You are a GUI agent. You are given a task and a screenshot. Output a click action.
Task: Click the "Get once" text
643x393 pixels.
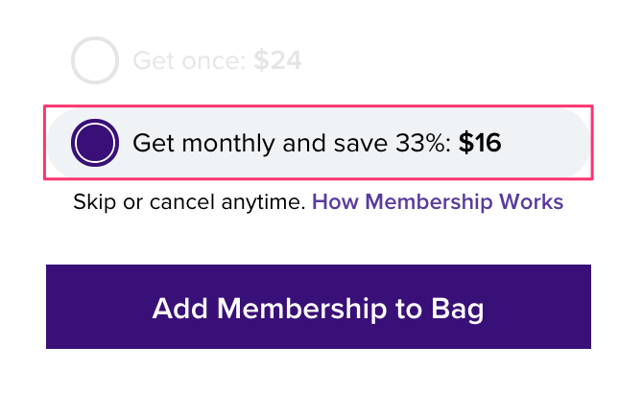coord(189,61)
